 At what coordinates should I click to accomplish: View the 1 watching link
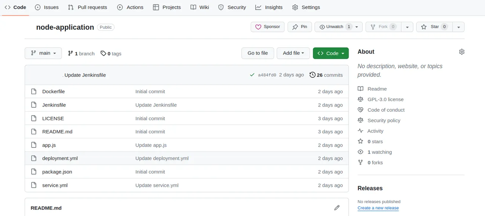pos(375,152)
